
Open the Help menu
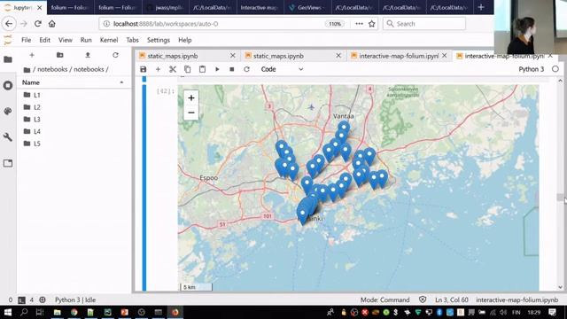[185, 40]
